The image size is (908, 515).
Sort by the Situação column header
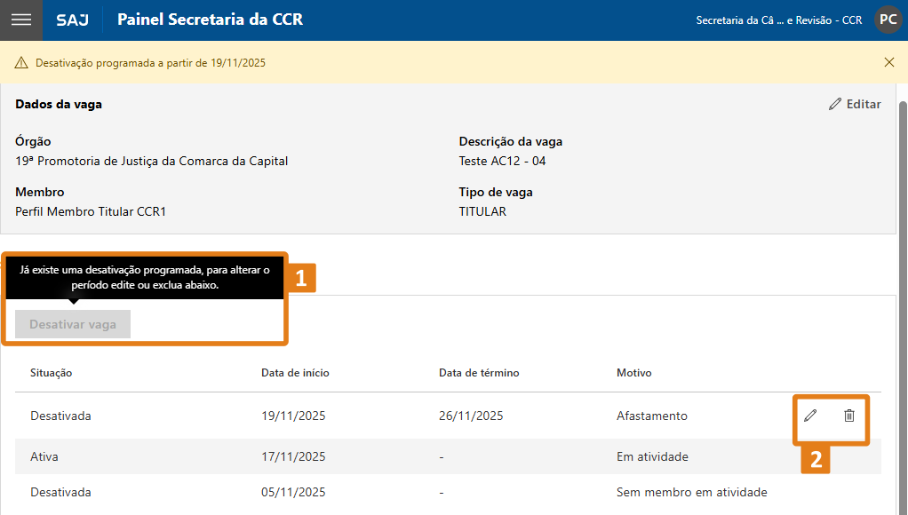pyautogui.click(x=48, y=372)
